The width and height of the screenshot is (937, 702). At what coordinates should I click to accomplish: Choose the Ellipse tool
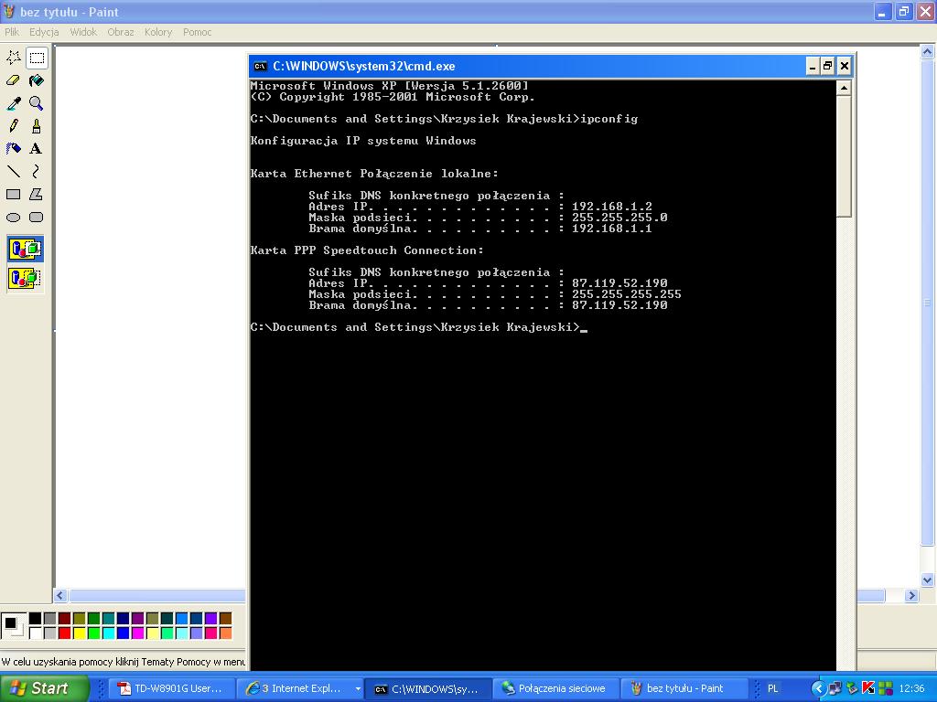[13, 218]
